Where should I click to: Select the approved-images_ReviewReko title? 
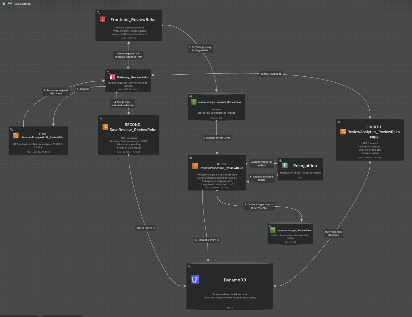point(294,230)
